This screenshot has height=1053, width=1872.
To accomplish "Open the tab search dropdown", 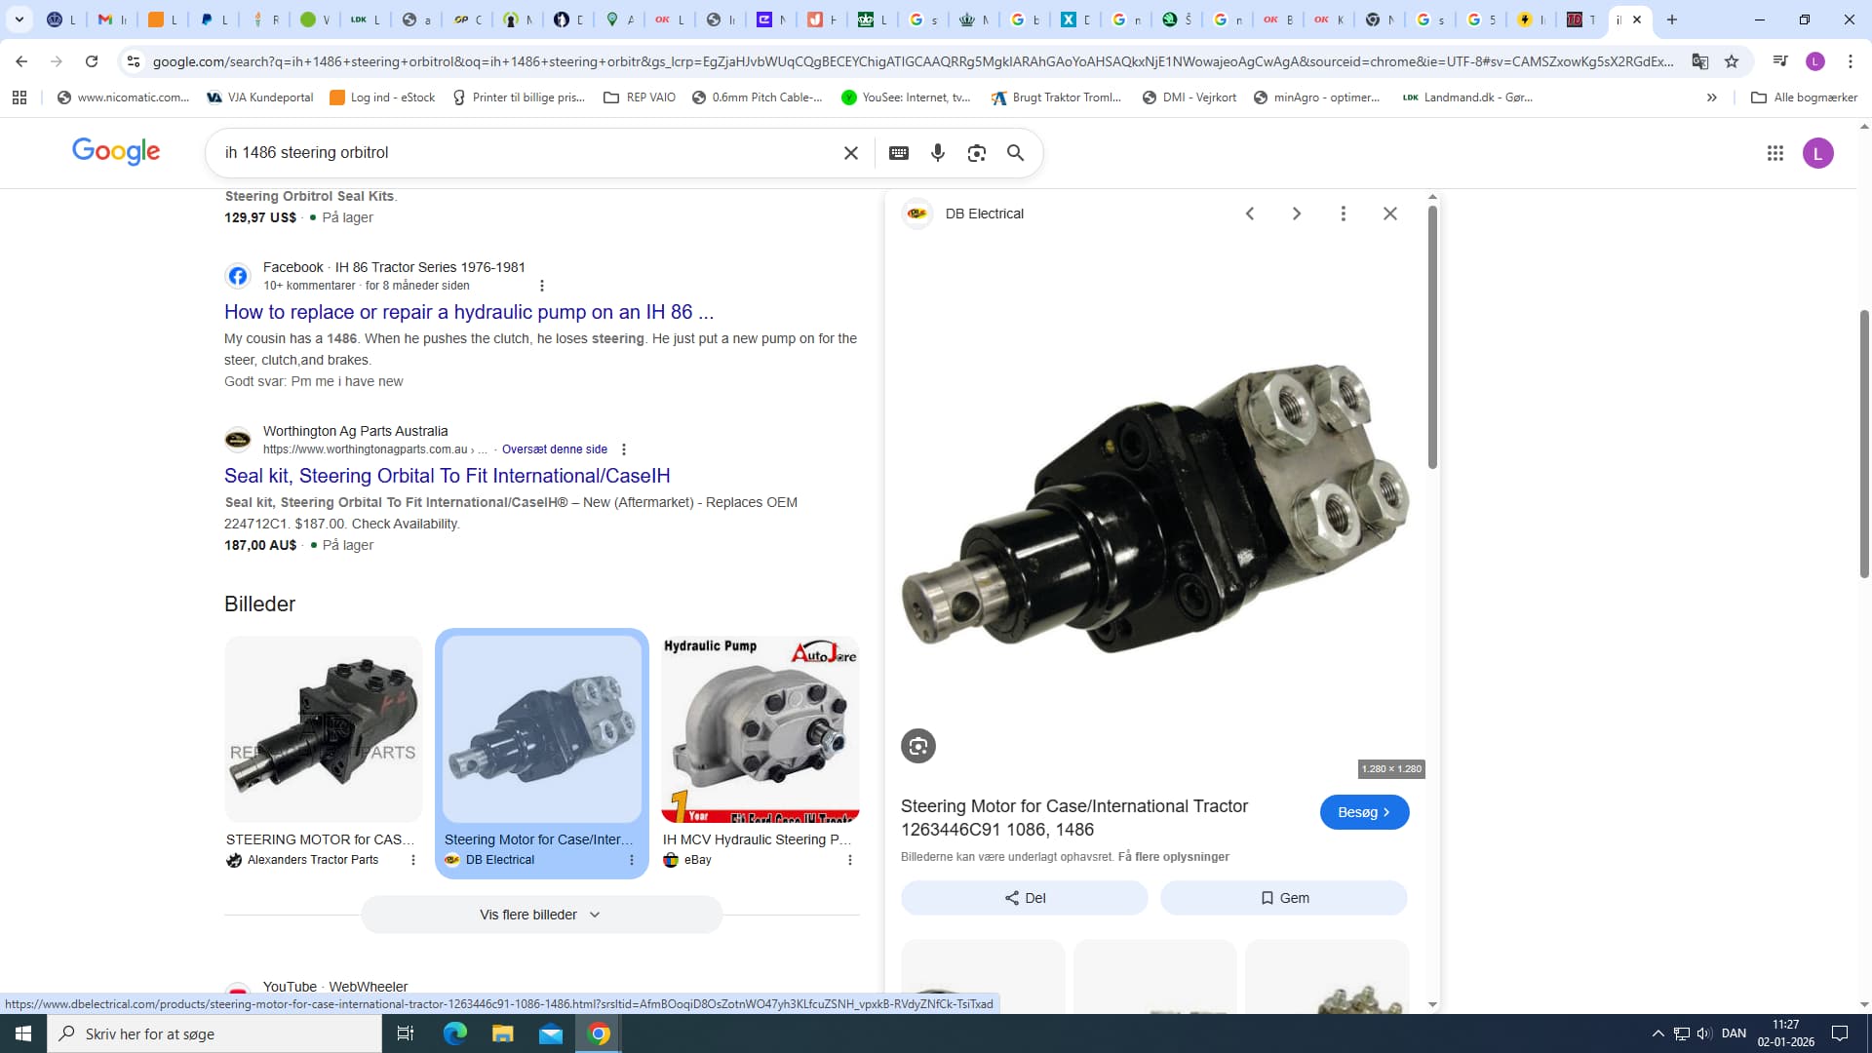I will (x=19, y=19).
